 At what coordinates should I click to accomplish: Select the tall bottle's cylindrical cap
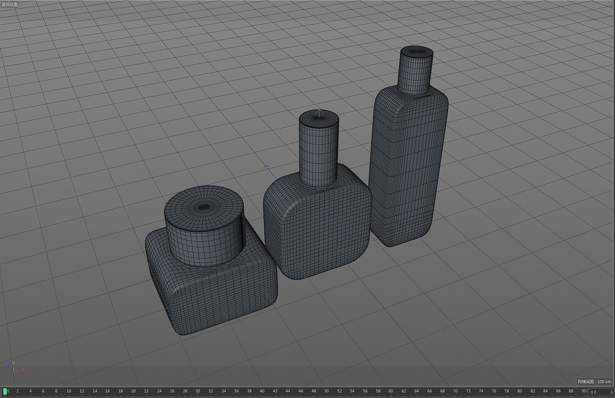pyautogui.click(x=416, y=70)
